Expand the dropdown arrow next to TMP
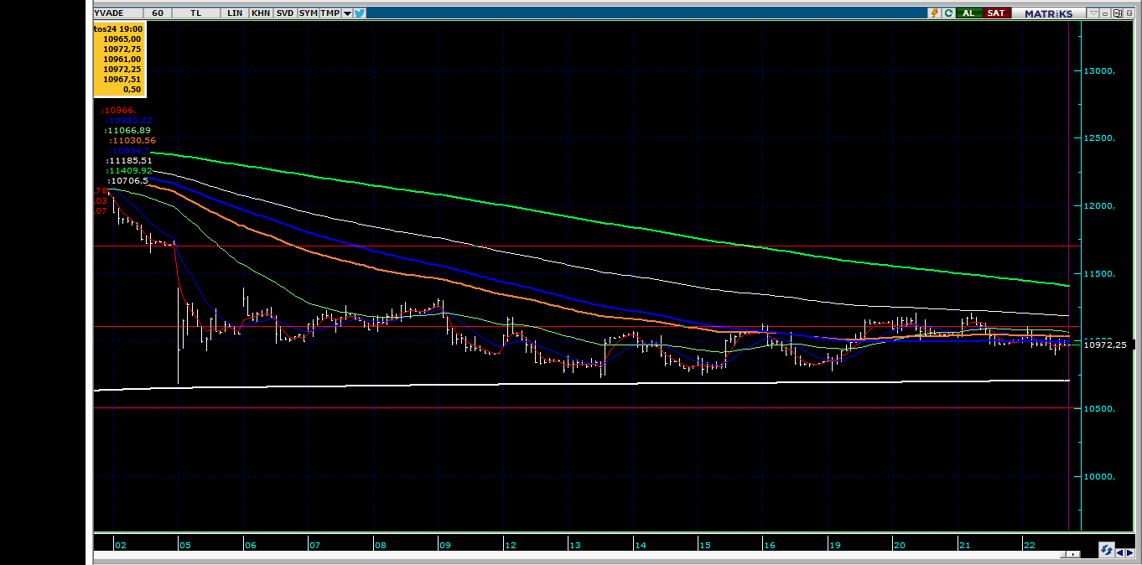This screenshot has height=565, width=1142. click(x=347, y=13)
